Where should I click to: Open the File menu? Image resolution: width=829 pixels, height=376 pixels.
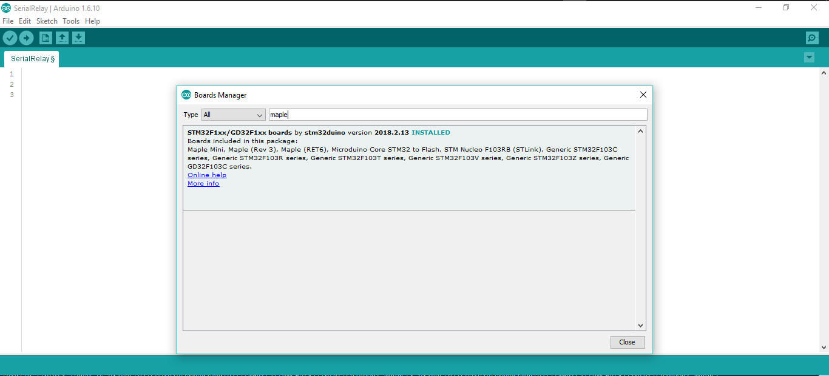pos(8,21)
